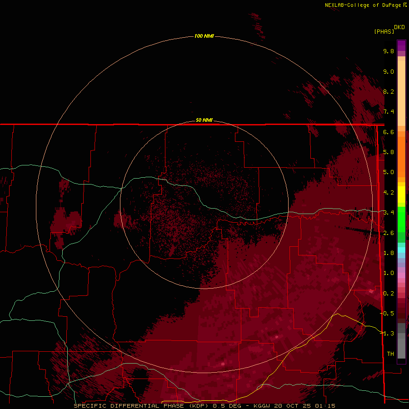Click the 100 NMI range ring label

pos(204,36)
